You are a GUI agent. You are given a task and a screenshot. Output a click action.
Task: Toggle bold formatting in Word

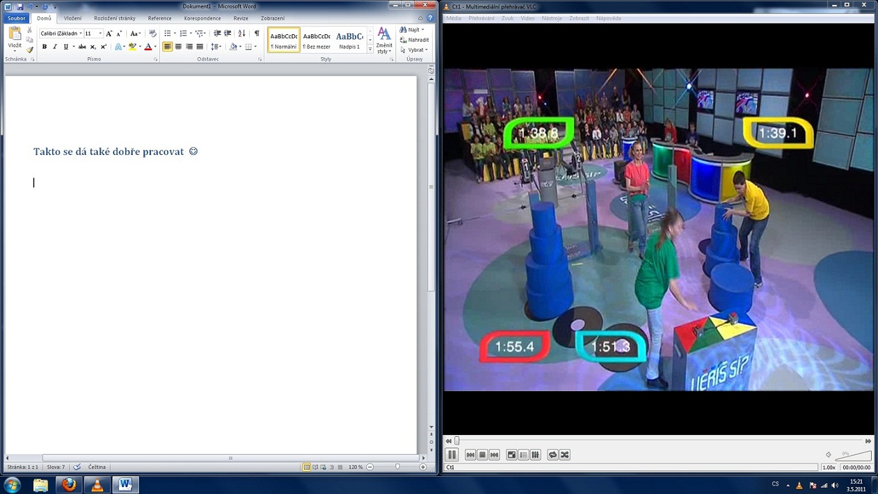click(44, 47)
